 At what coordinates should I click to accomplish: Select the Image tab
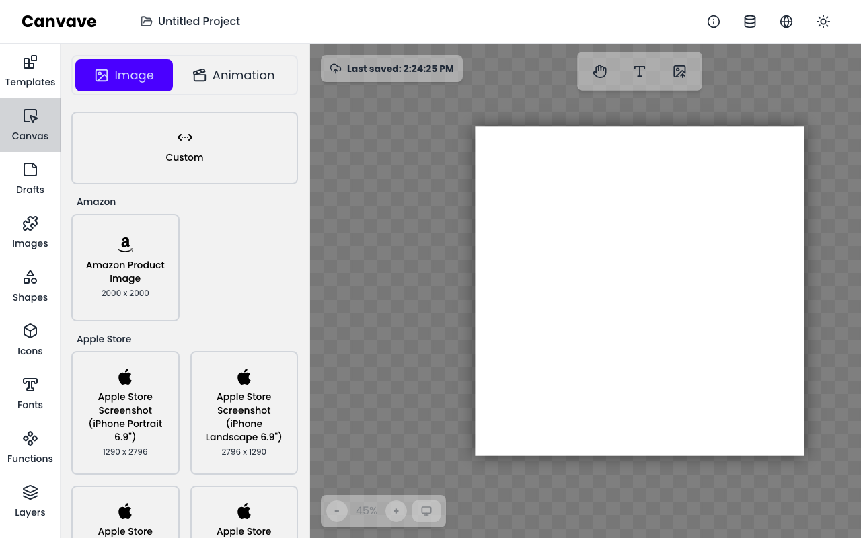tap(124, 75)
